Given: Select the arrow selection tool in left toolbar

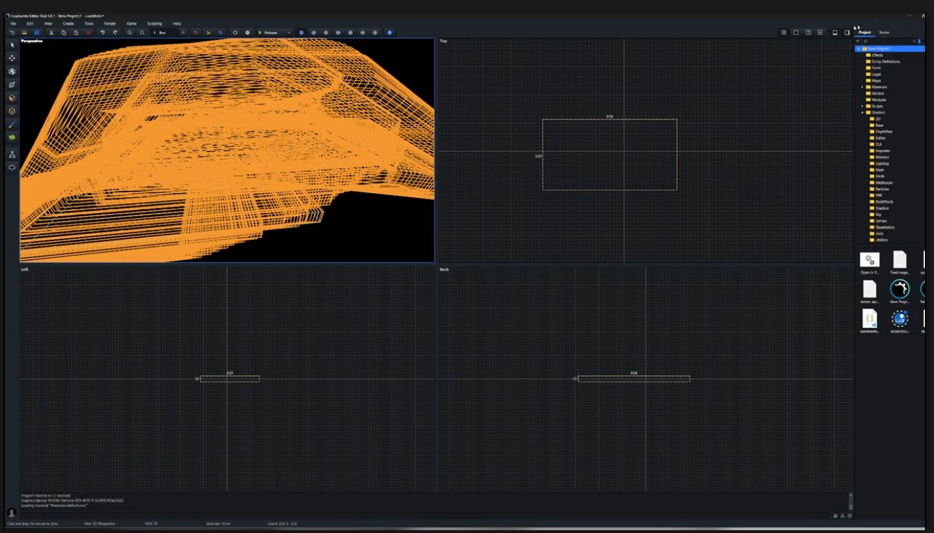Looking at the screenshot, I should click(12, 45).
